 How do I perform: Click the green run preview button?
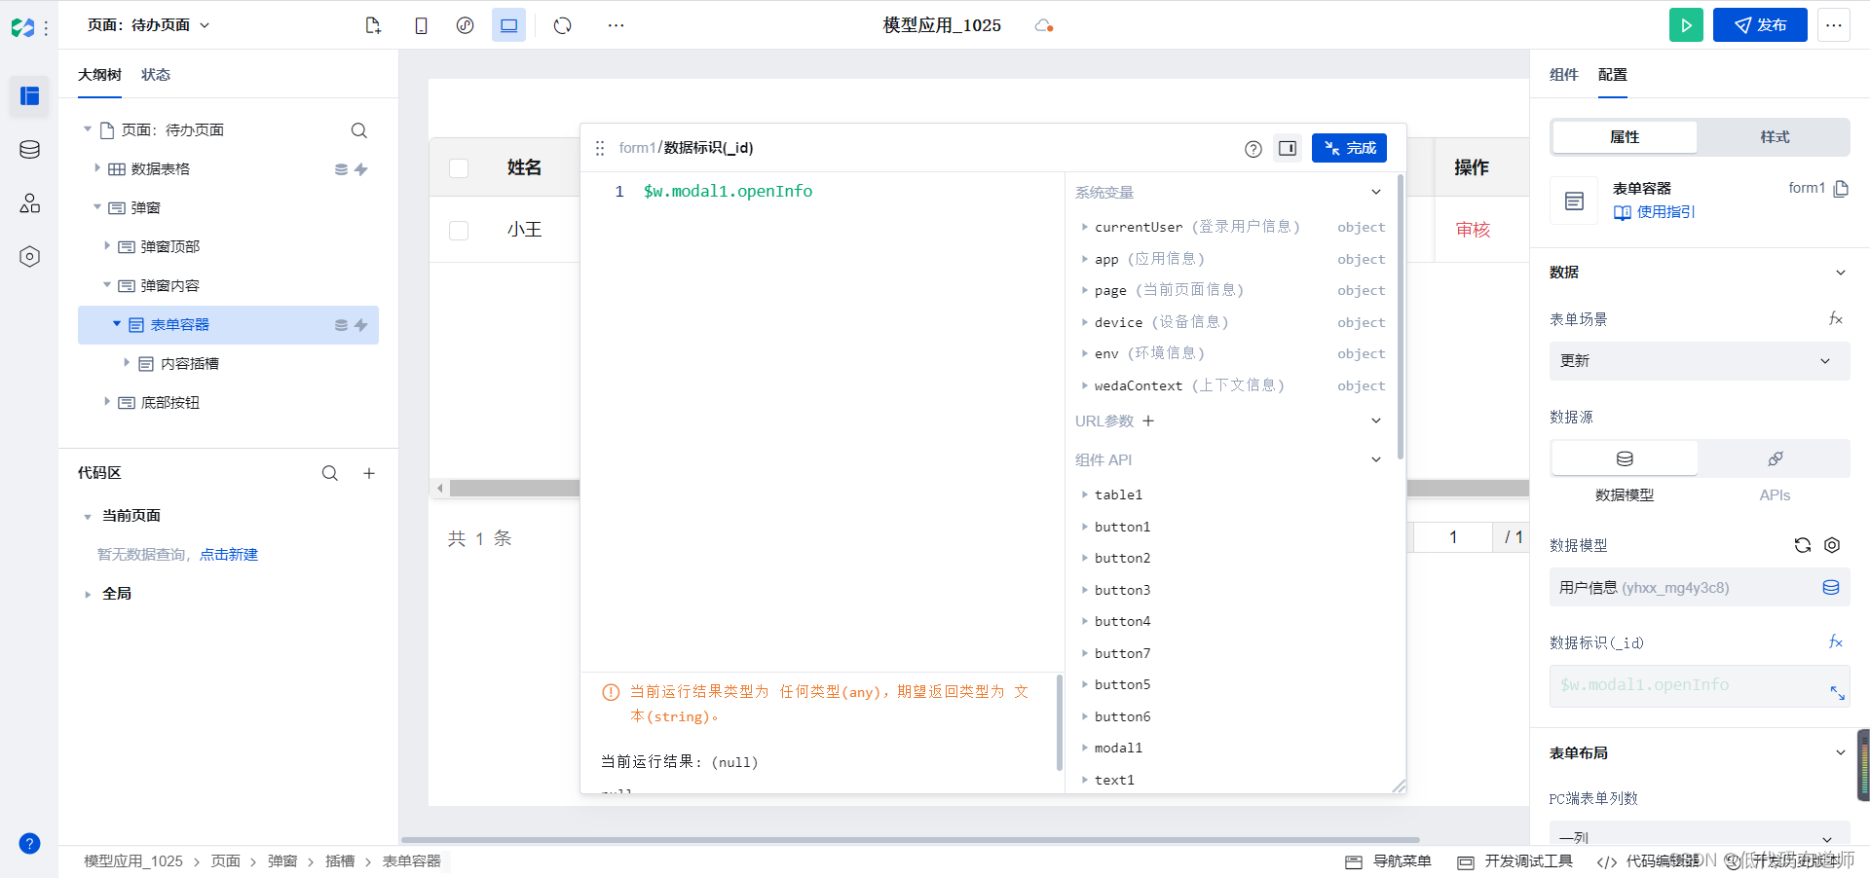coord(1686,25)
